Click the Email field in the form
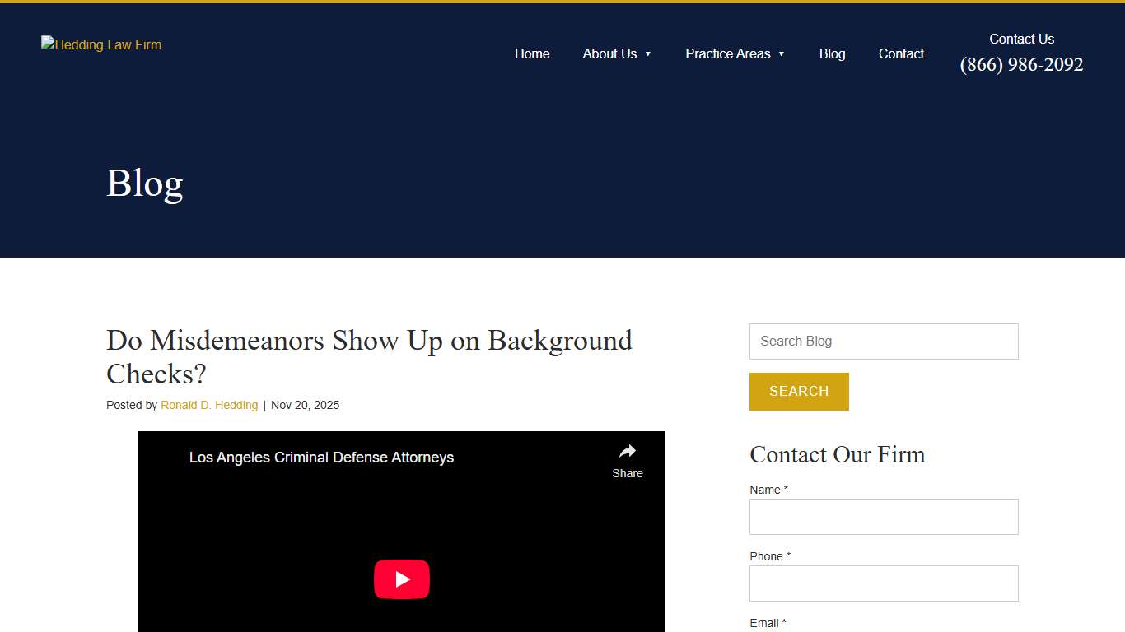The width and height of the screenshot is (1125, 632). [x=883, y=629]
